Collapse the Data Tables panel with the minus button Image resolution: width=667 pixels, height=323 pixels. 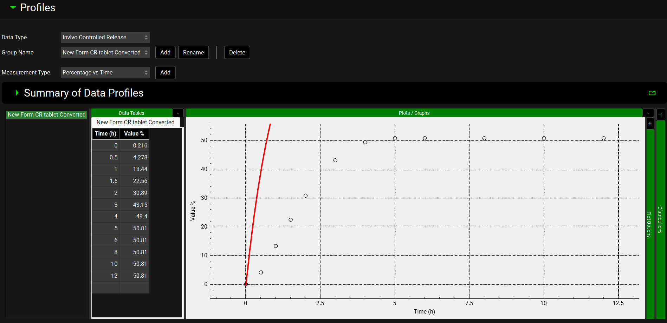click(178, 113)
